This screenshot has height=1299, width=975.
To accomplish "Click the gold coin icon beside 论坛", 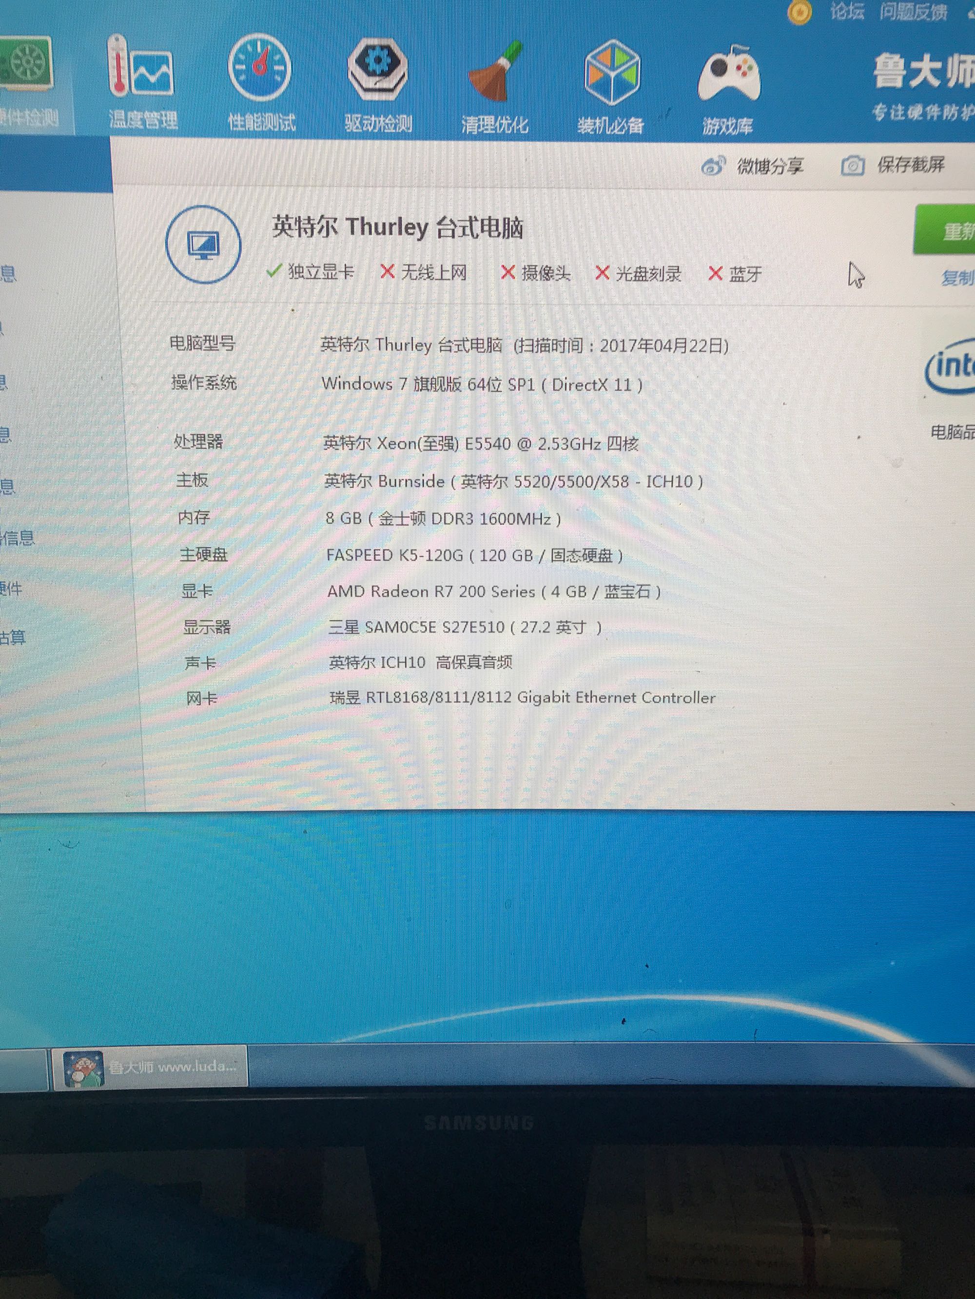I will (x=799, y=12).
